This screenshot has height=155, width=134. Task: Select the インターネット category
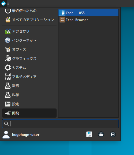point(29,40)
